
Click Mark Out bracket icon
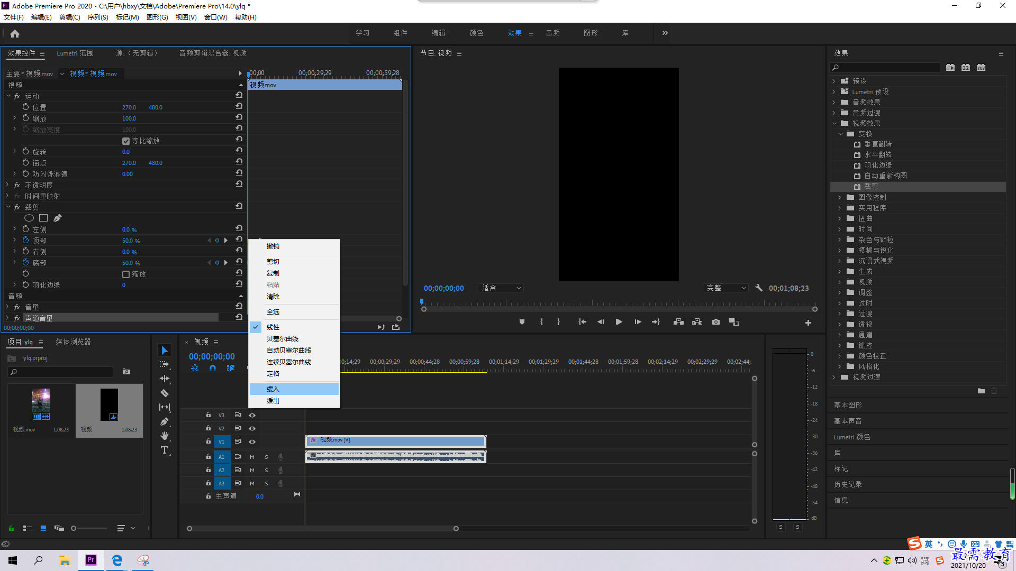pyautogui.click(x=558, y=322)
